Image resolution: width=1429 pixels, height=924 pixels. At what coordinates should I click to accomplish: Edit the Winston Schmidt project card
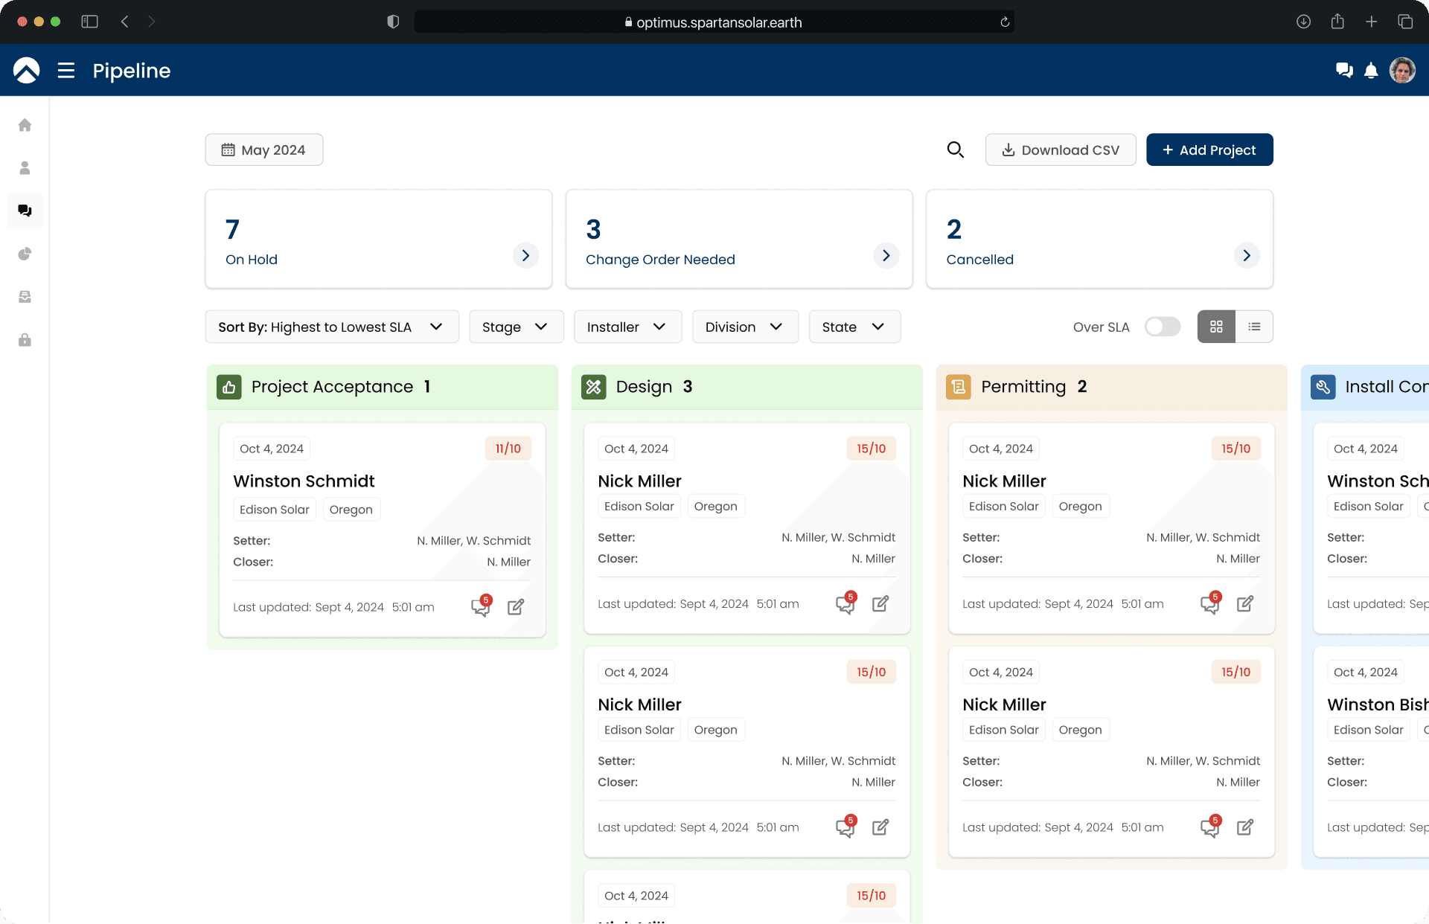516,607
